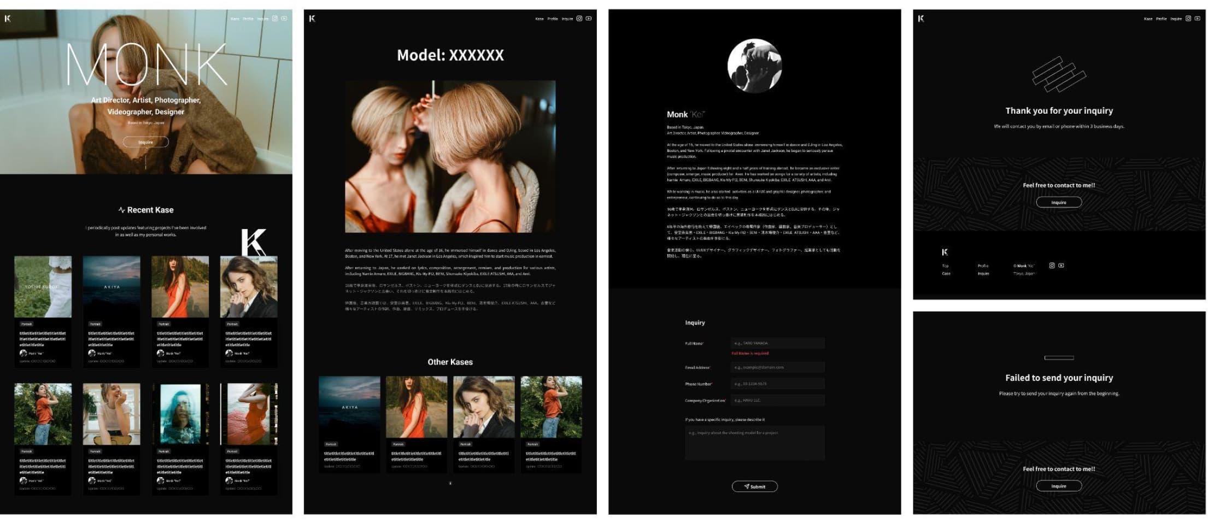Select Profile in the Thank you page navigation
Screen dimensions: 1208x523
pyautogui.click(x=1162, y=19)
